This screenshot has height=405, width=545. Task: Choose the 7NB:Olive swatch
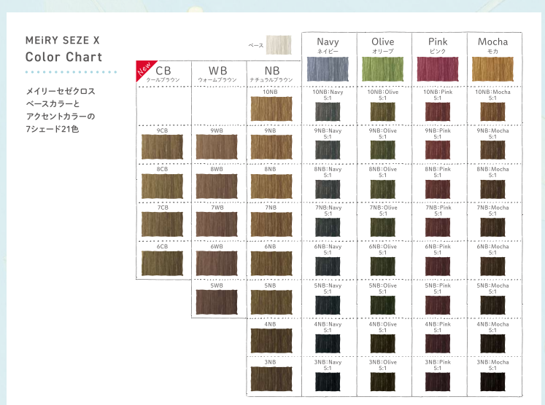coord(383,227)
